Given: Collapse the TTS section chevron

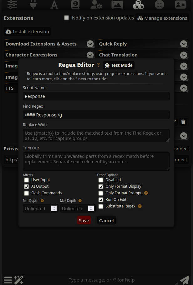Looking at the screenshot, I should (184, 88).
